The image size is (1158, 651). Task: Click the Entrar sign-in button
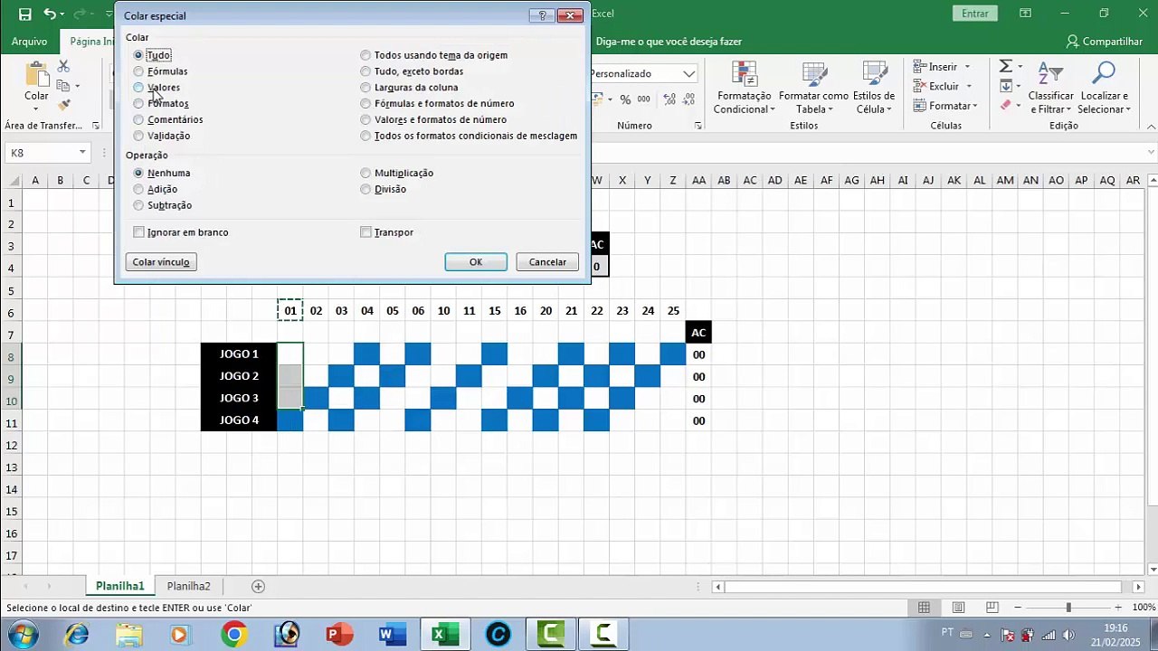click(x=975, y=14)
